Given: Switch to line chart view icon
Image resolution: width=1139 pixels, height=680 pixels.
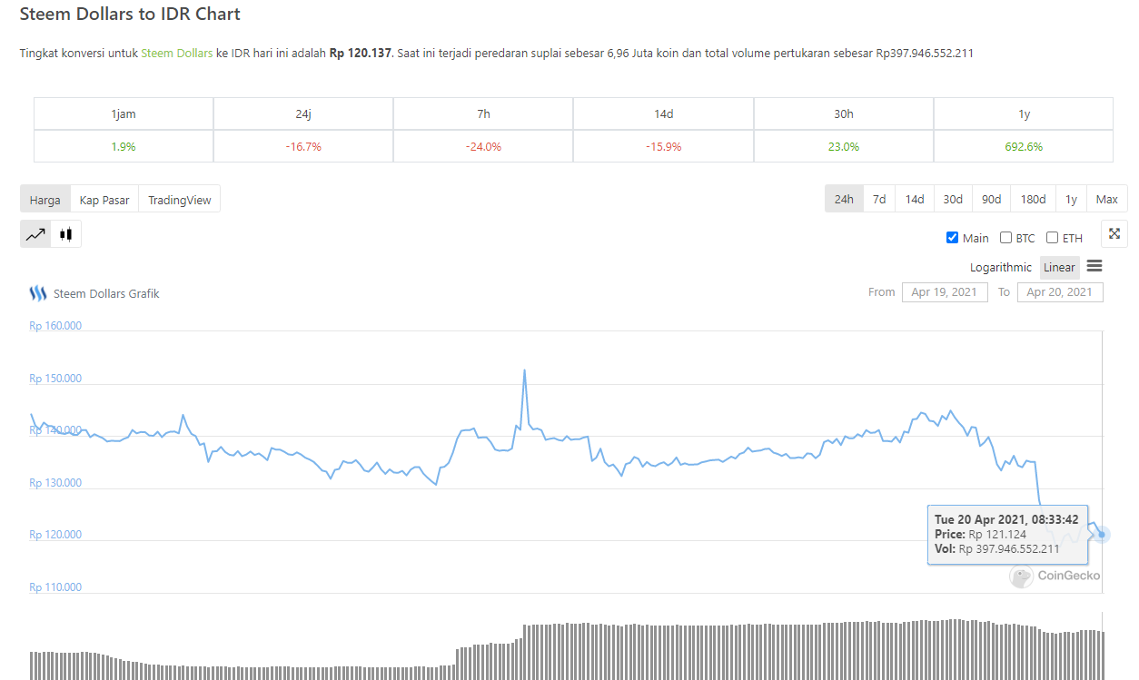Looking at the screenshot, I should [x=35, y=234].
